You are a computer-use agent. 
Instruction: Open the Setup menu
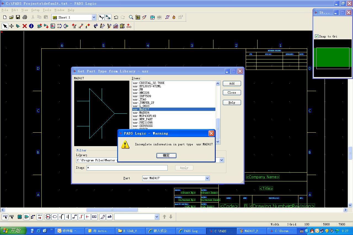(x=35, y=10)
